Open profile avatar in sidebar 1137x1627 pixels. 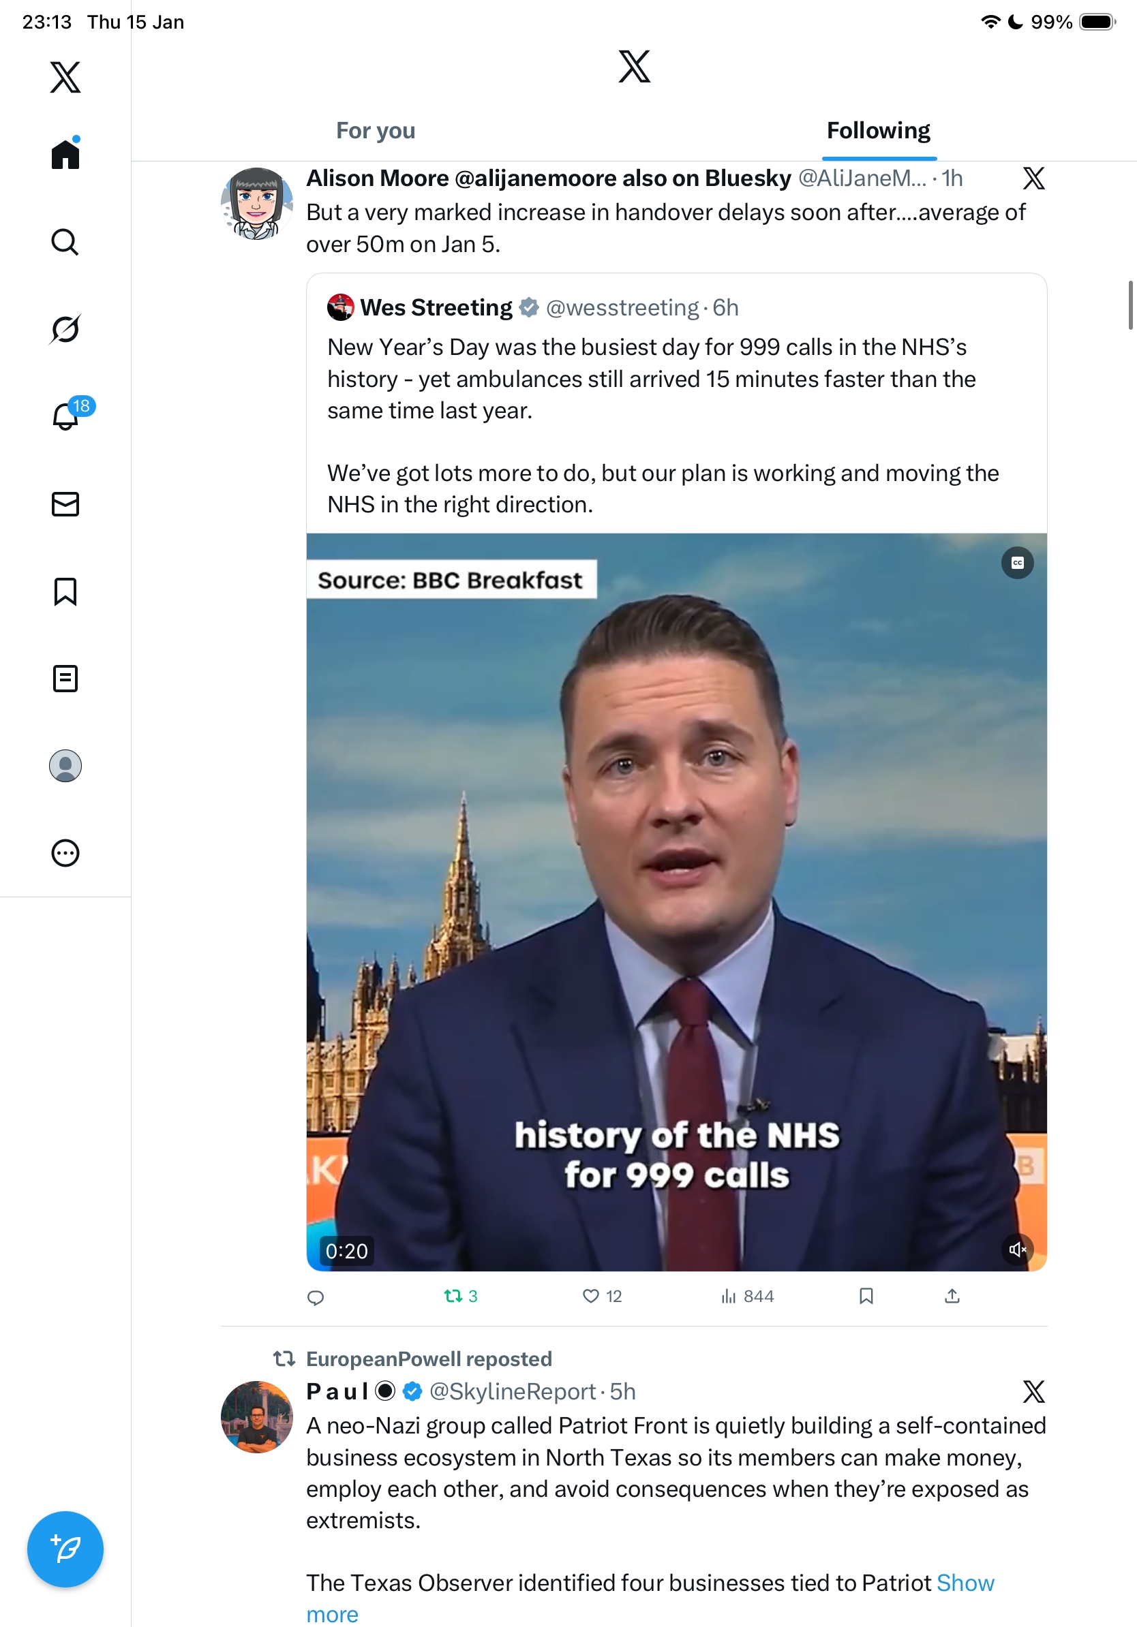(x=65, y=765)
